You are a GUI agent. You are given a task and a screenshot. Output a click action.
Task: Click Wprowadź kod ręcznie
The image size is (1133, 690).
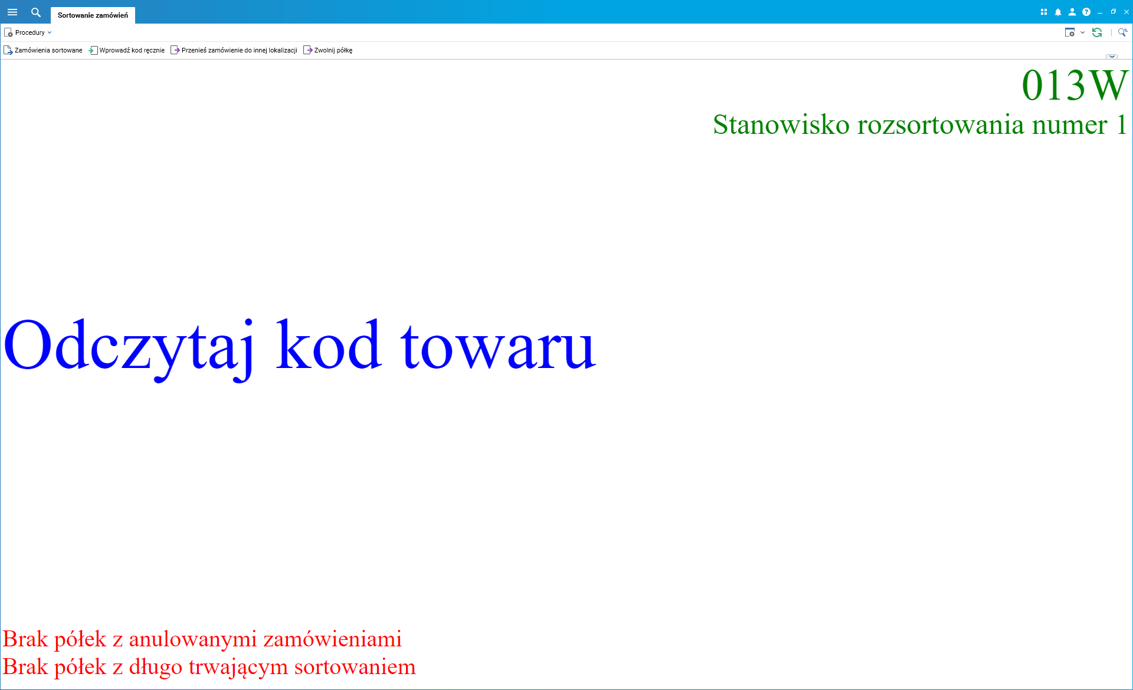[x=127, y=50]
